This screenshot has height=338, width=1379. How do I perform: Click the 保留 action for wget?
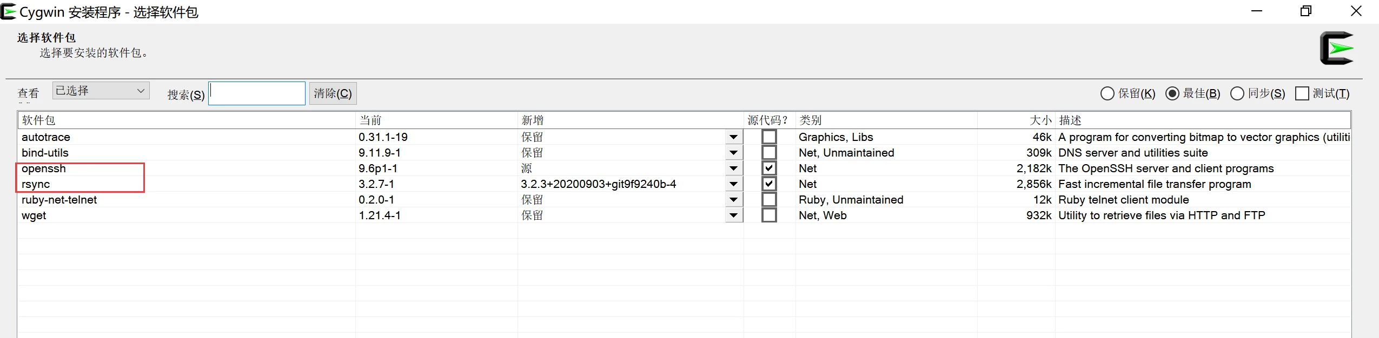click(x=532, y=215)
